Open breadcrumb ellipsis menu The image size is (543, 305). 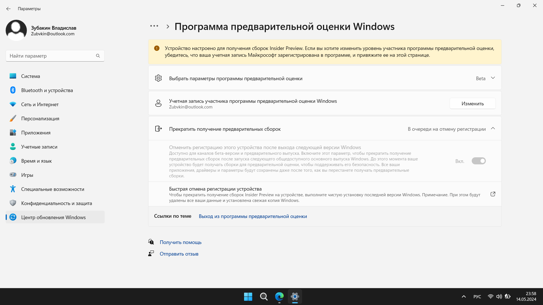(x=154, y=26)
